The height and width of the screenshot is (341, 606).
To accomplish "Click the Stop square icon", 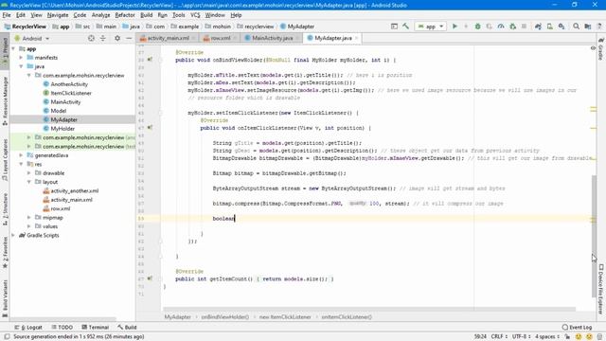I will pyautogui.click(x=524, y=27).
